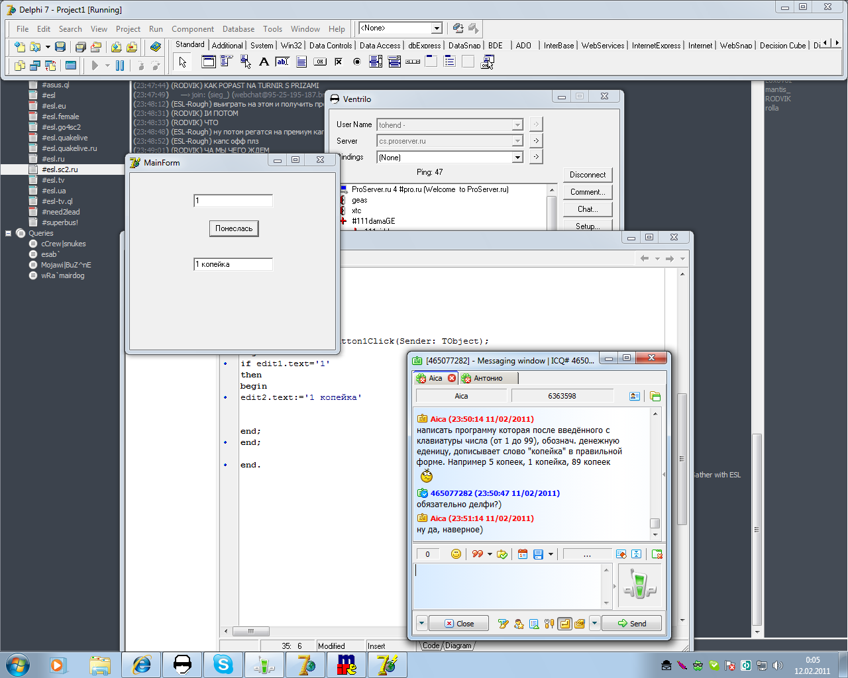Collapse the Queries tree node
This screenshot has width=848, height=678.
(x=9, y=233)
